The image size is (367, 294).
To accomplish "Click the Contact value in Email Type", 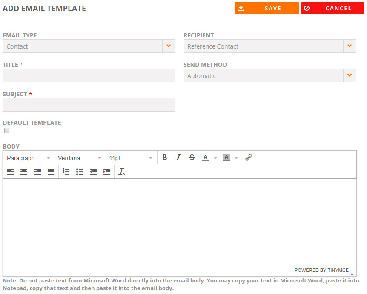I will pos(17,46).
